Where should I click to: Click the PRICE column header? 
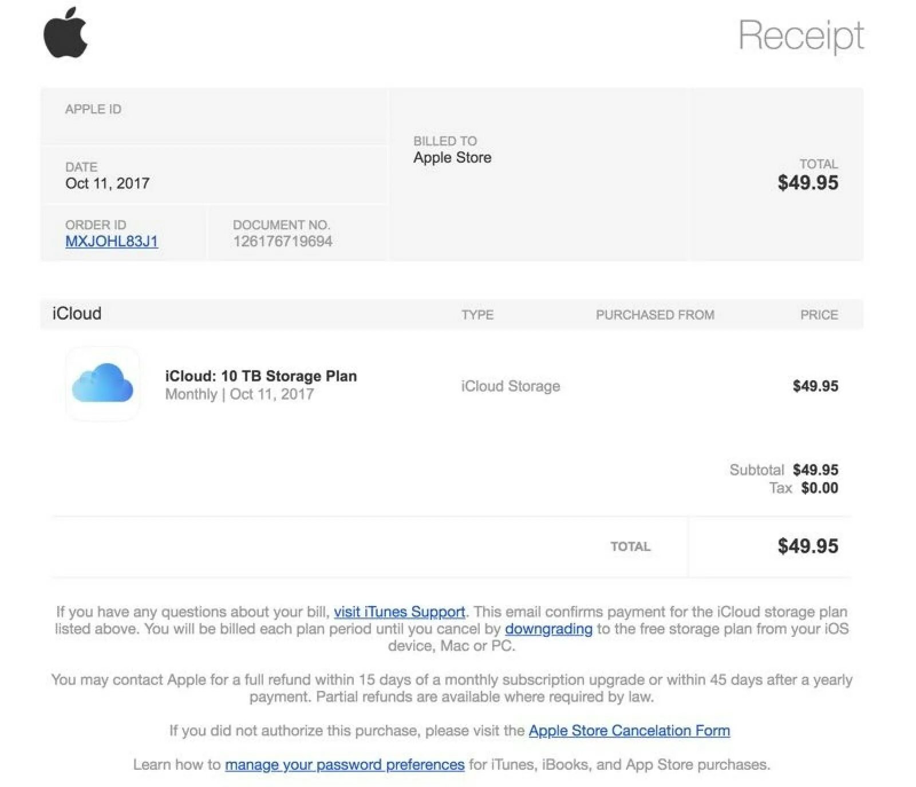819,315
